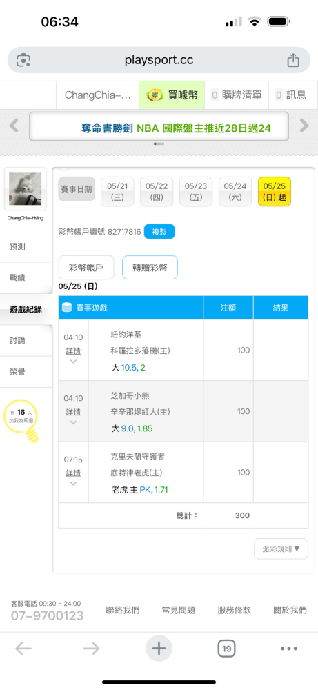Open the 派彩規則 dropdown

pyautogui.click(x=281, y=549)
